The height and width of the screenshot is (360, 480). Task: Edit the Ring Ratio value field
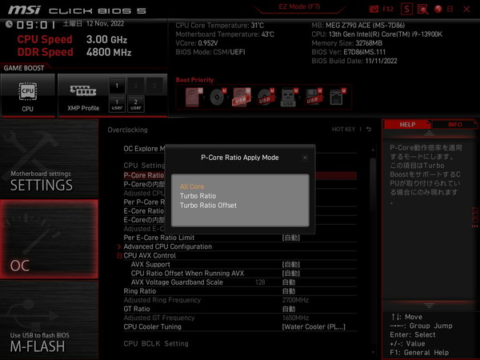point(289,291)
